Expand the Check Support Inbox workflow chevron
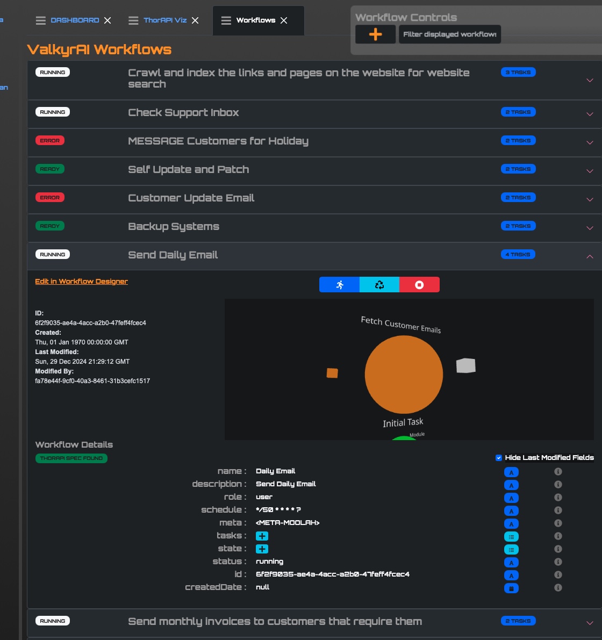This screenshot has height=640, width=602. 590,114
